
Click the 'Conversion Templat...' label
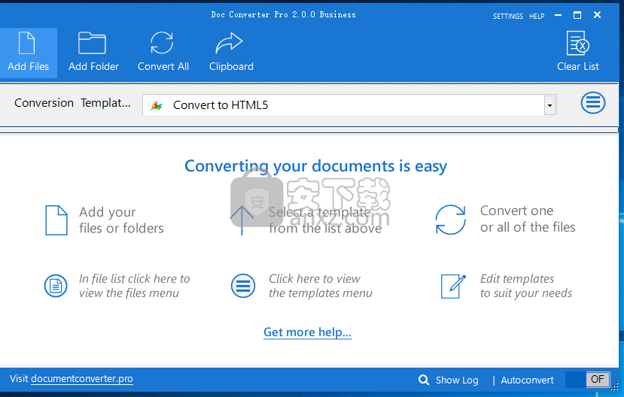tap(72, 103)
